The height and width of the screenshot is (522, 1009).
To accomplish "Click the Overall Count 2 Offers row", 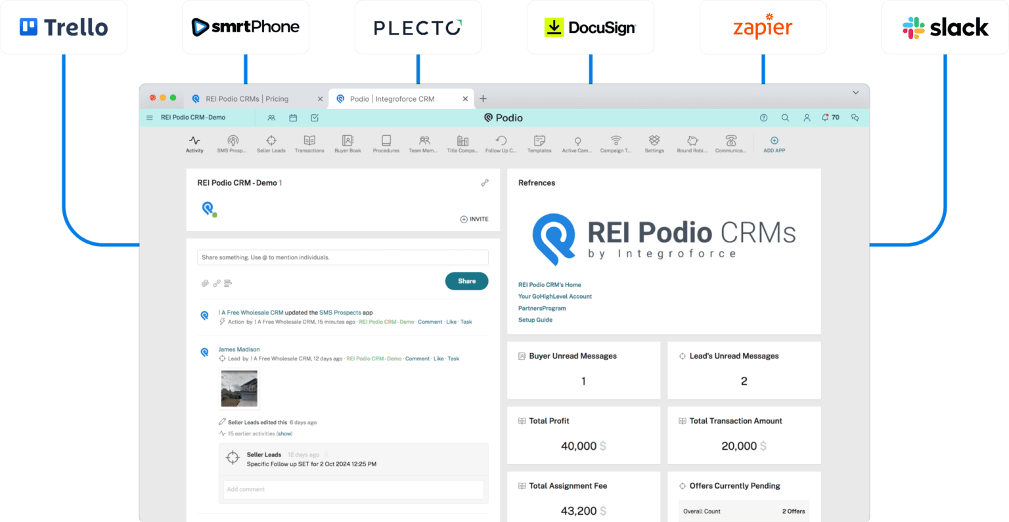I will click(x=744, y=511).
